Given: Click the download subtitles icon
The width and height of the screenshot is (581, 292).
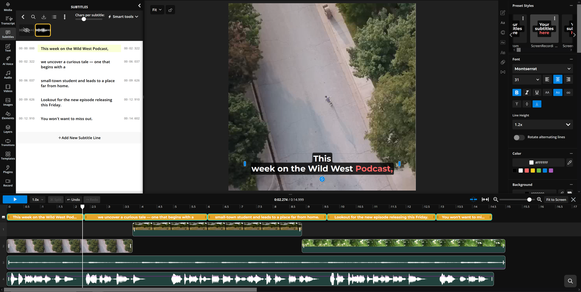Looking at the screenshot, I should click(x=44, y=17).
